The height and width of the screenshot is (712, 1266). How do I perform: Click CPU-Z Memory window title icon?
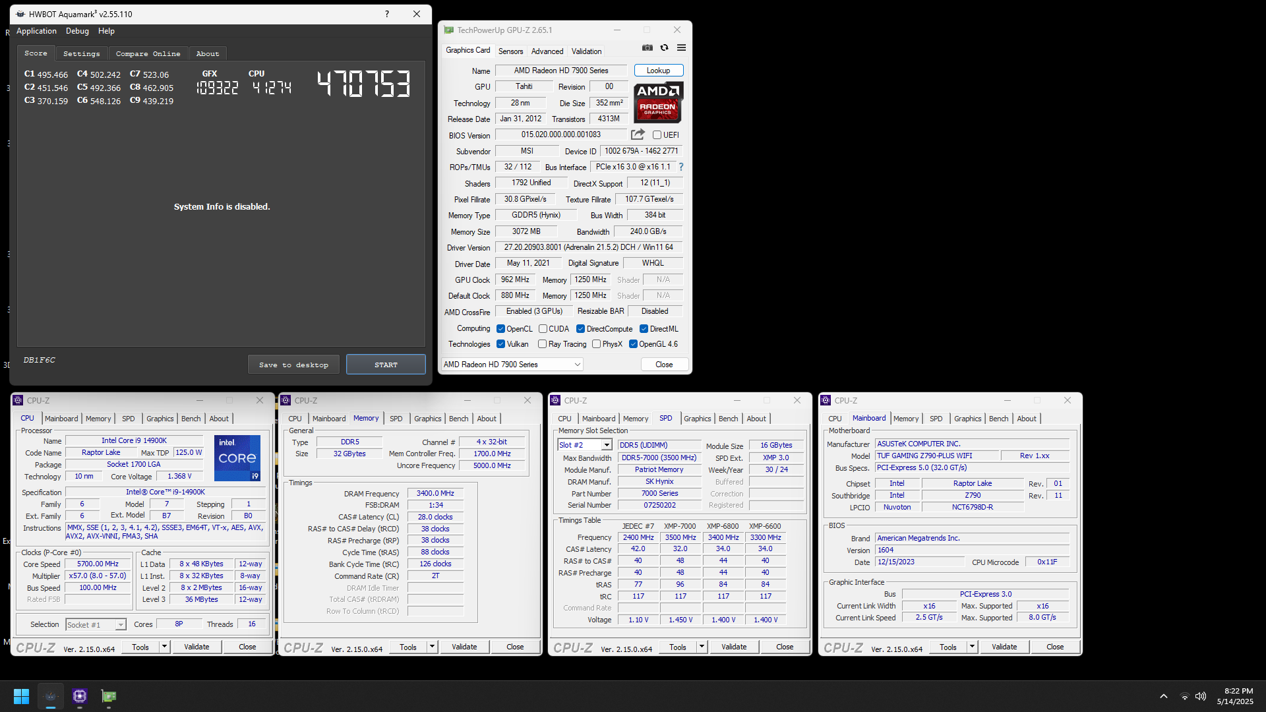click(286, 400)
